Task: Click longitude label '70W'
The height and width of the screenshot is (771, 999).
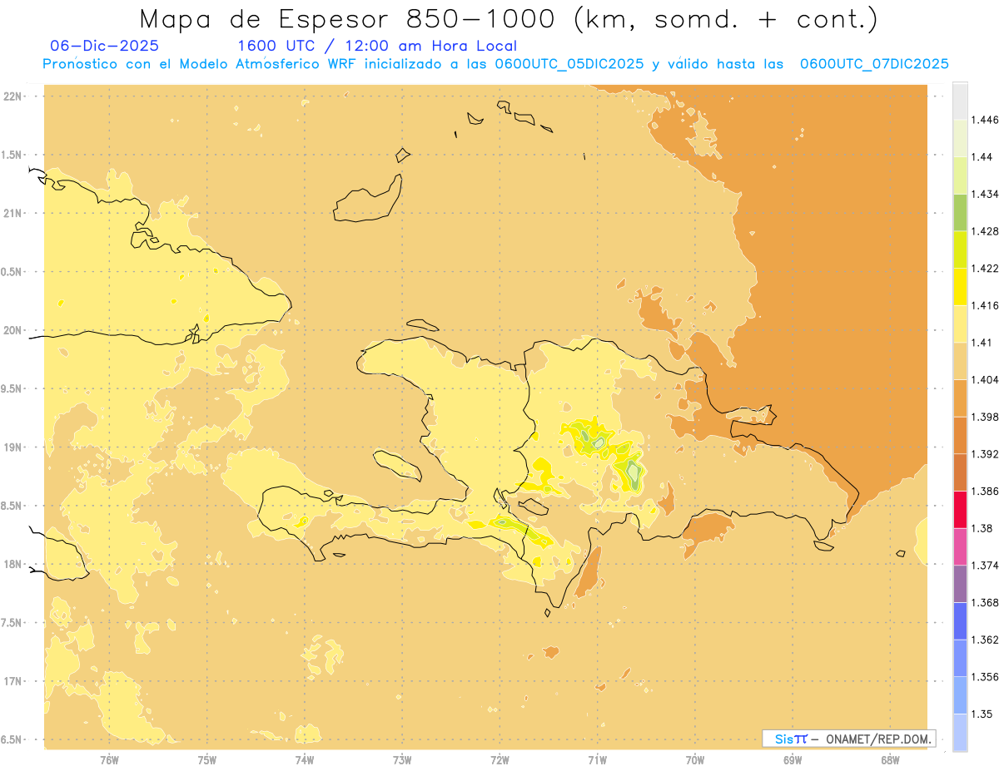Action: (695, 760)
